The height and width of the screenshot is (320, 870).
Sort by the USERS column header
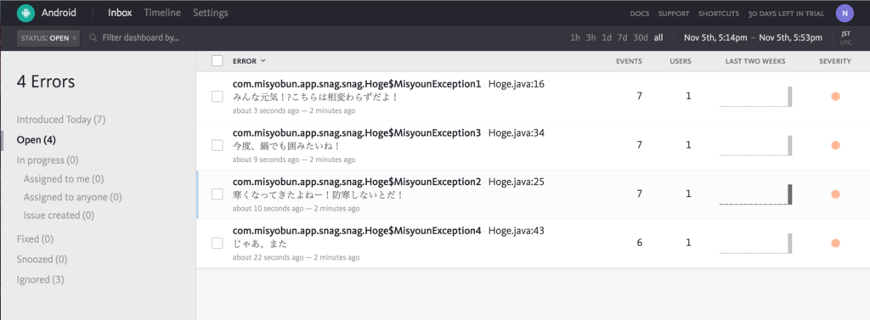[x=681, y=61]
